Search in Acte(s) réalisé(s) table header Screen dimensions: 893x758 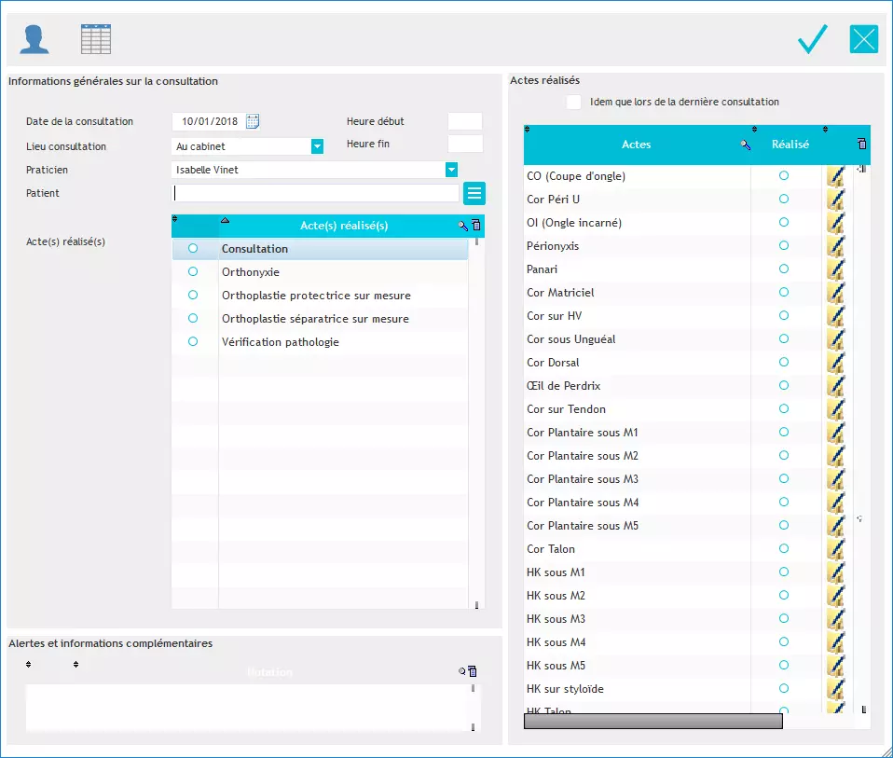463,226
